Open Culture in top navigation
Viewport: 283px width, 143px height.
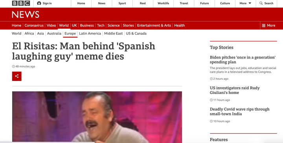coord(225,3)
